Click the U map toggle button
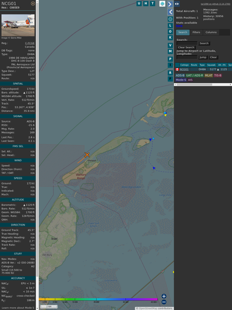 coord(139,3)
